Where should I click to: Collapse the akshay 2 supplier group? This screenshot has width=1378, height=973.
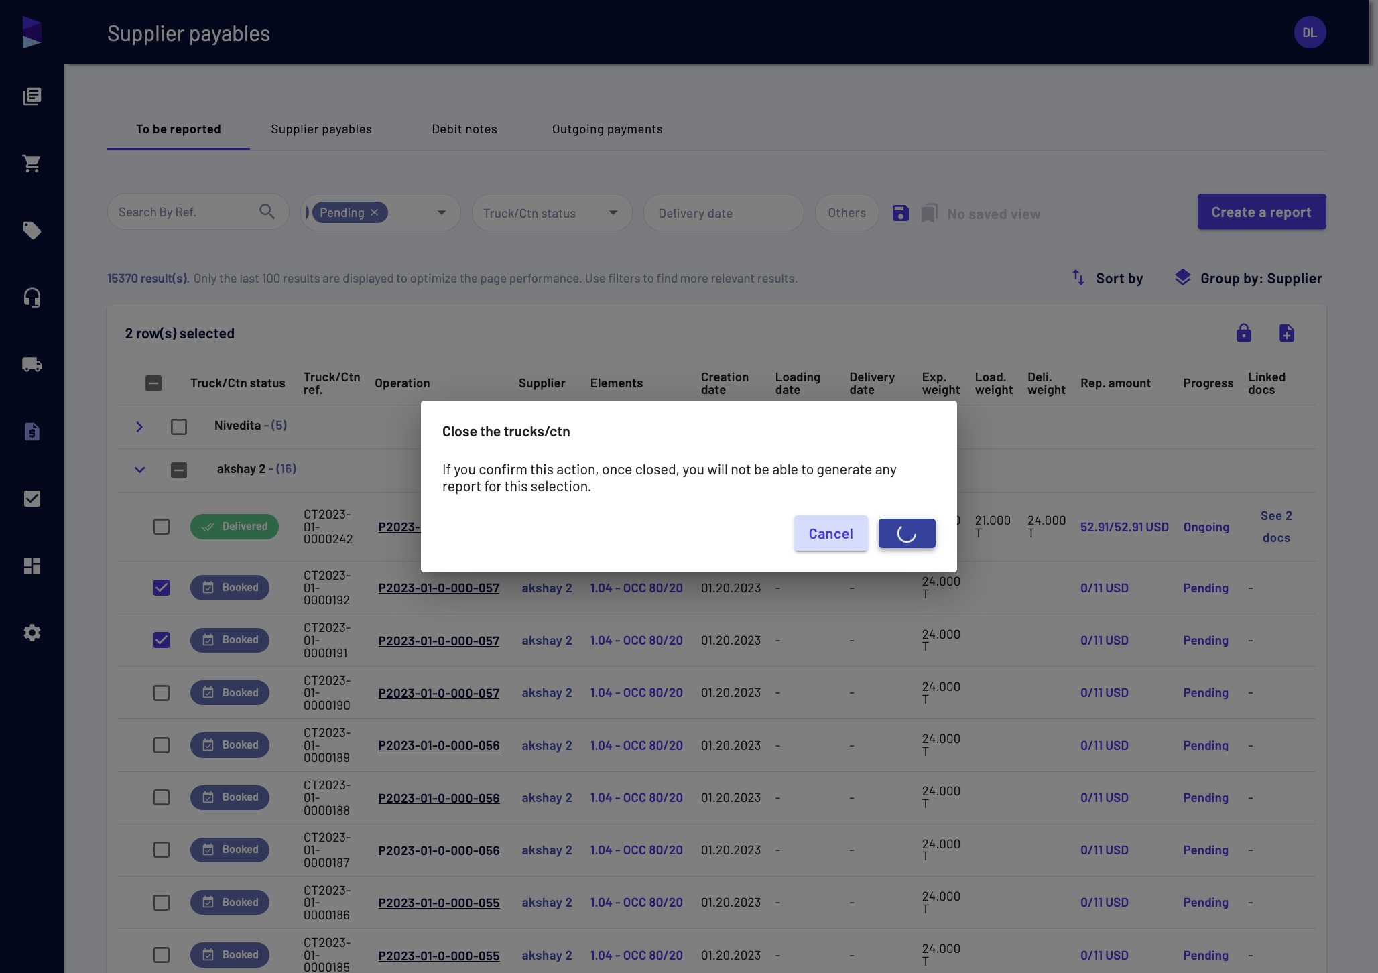pyautogui.click(x=139, y=470)
